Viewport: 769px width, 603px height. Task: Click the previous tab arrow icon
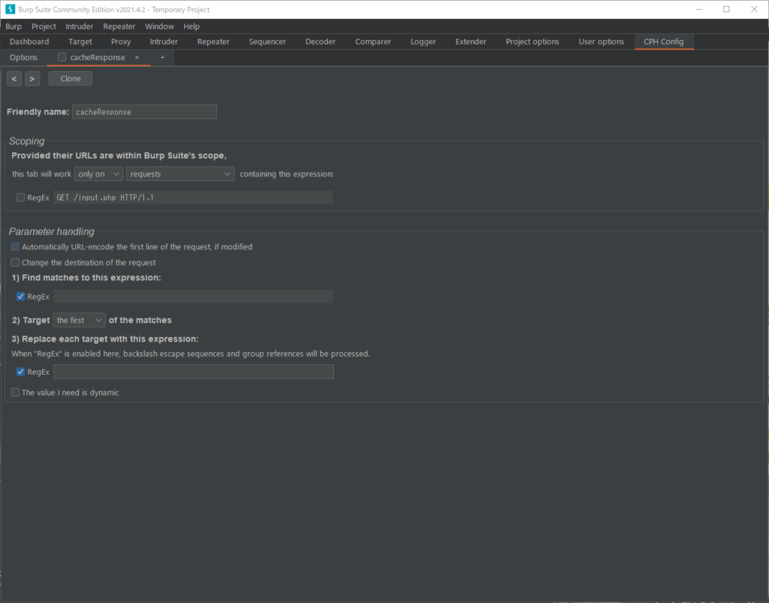click(14, 78)
